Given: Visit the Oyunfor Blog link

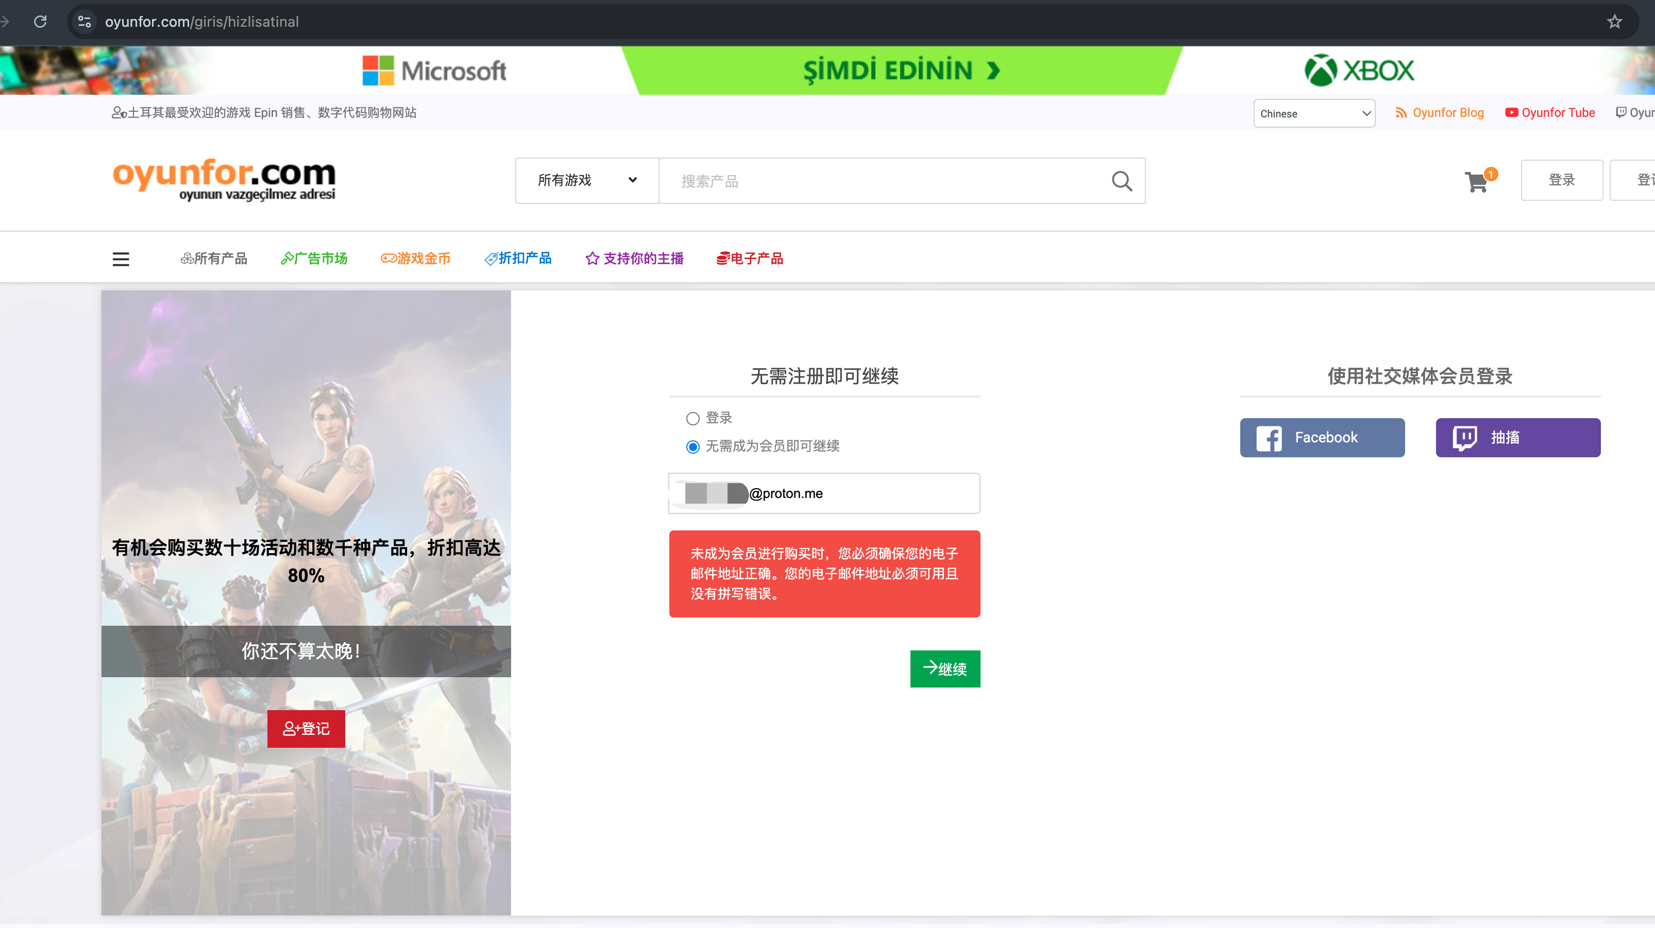Looking at the screenshot, I should [1440, 113].
